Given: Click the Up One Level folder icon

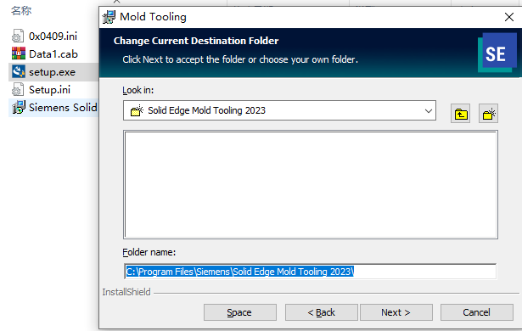Looking at the screenshot, I should click(460, 114).
